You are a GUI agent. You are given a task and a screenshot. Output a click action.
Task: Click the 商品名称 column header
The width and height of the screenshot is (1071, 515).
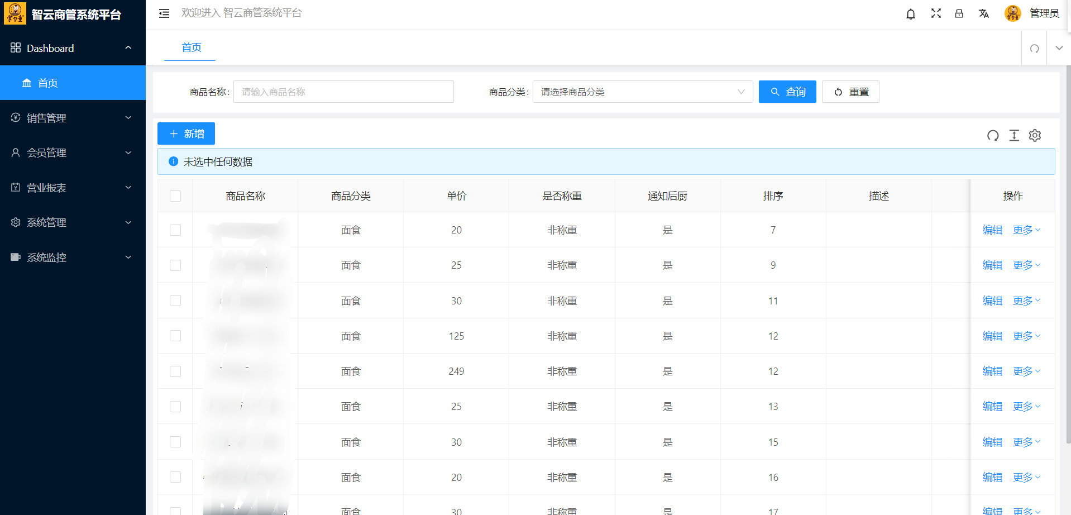[x=245, y=196]
